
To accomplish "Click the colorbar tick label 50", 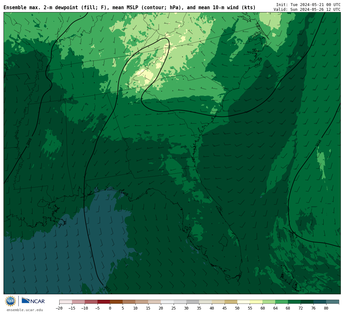I will 237,308.
